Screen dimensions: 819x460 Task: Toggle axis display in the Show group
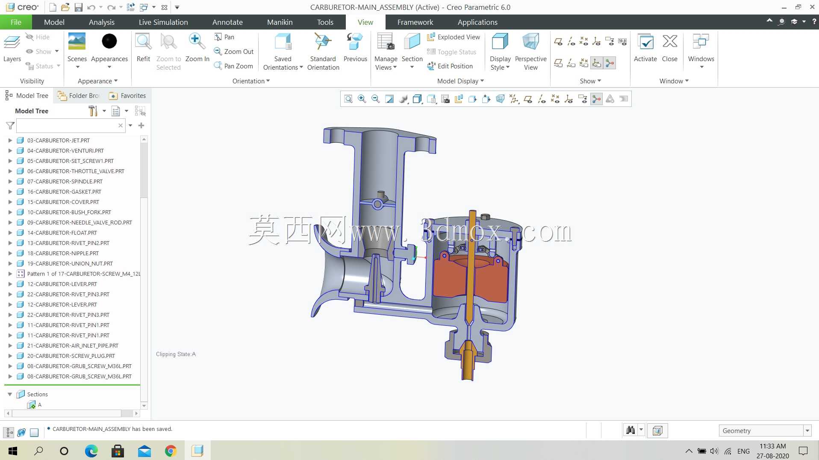click(571, 41)
